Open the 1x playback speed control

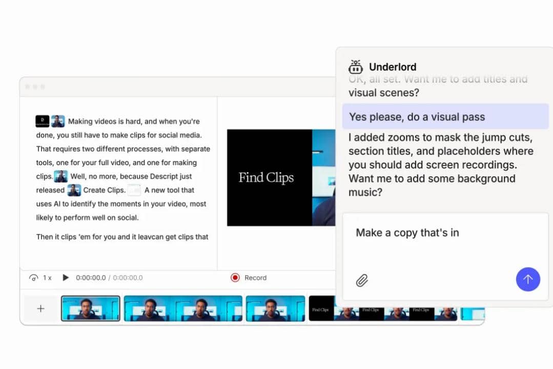41,278
